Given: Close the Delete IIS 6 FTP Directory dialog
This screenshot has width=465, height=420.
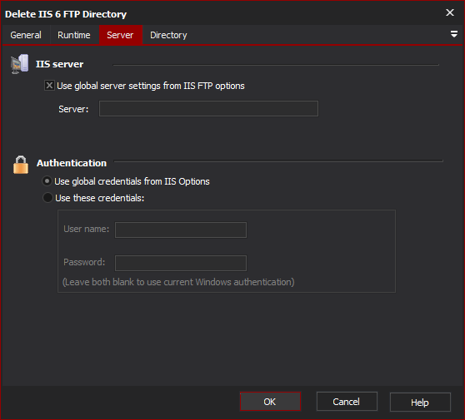Looking at the screenshot, I should [449, 12].
